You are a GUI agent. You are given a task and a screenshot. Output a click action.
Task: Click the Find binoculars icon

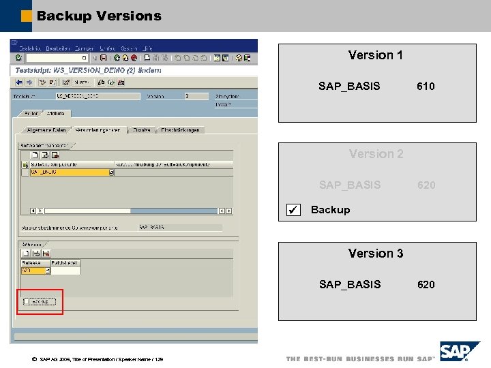155,57
